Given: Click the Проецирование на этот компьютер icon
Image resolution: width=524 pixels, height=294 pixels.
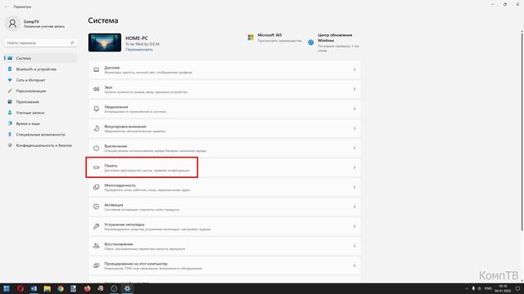Looking at the screenshot, I should [97, 265].
